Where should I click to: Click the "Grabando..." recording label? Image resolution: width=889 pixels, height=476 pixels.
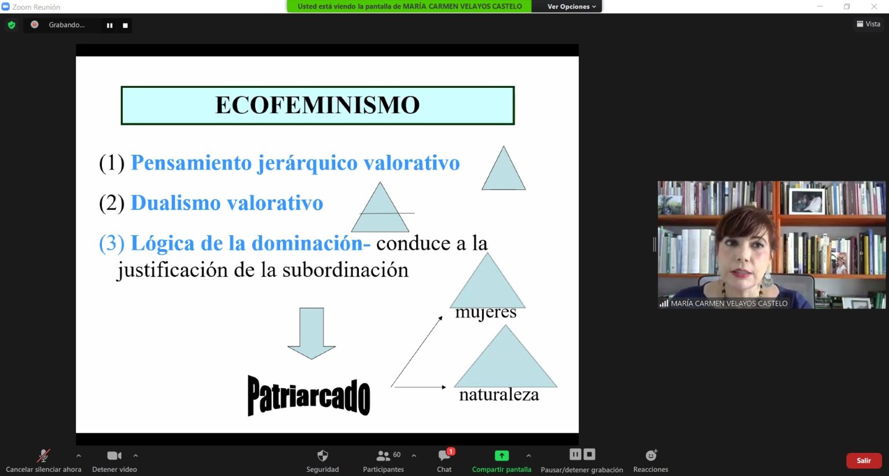point(67,25)
